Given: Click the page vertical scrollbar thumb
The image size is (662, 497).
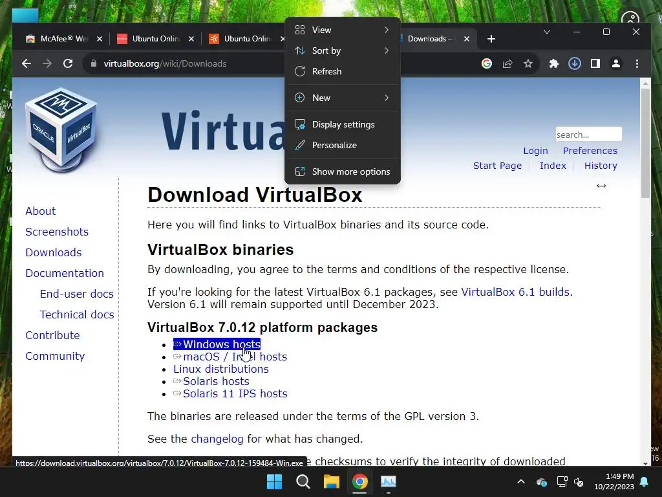Looking at the screenshot, I should tap(645, 143).
